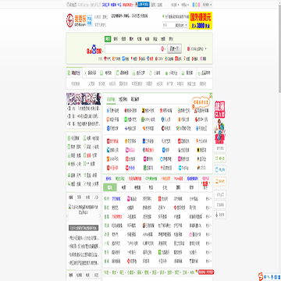The height and width of the screenshot is (281, 281).
Task: Select the green active tab in the category section
Action: [x=110, y=187]
